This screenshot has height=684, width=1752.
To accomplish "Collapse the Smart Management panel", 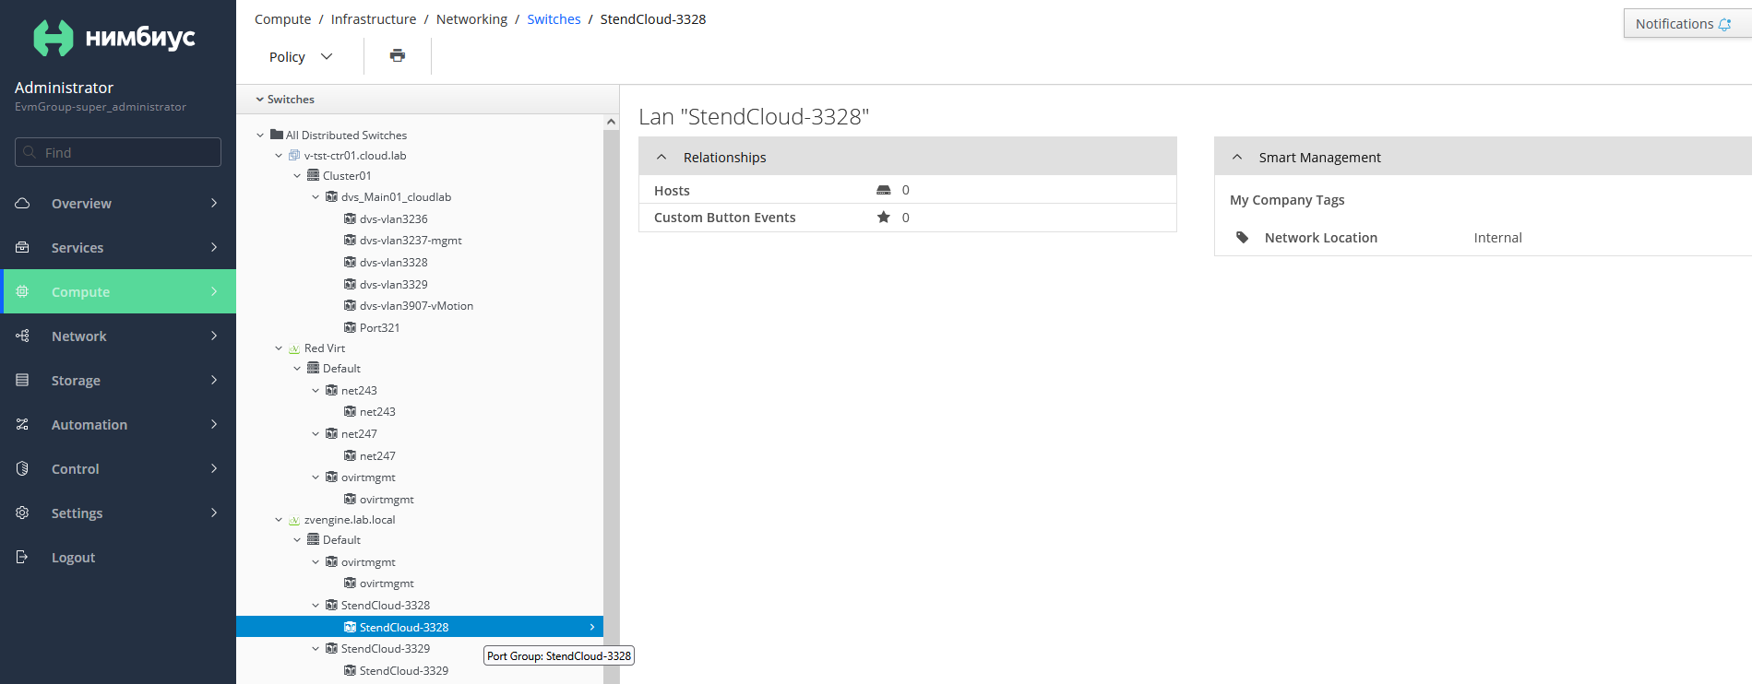I will coord(1237,158).
